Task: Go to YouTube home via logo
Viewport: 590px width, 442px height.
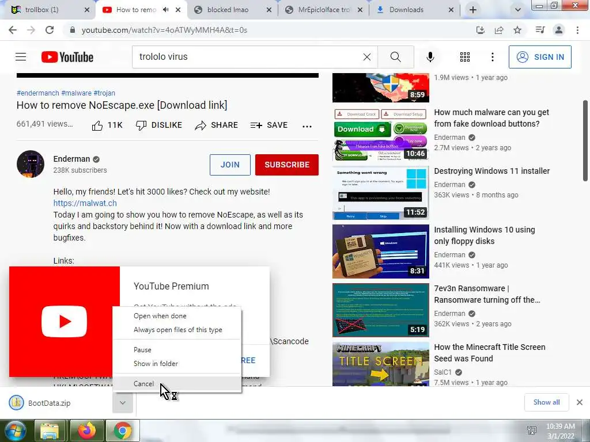Action: coord(67,57)
